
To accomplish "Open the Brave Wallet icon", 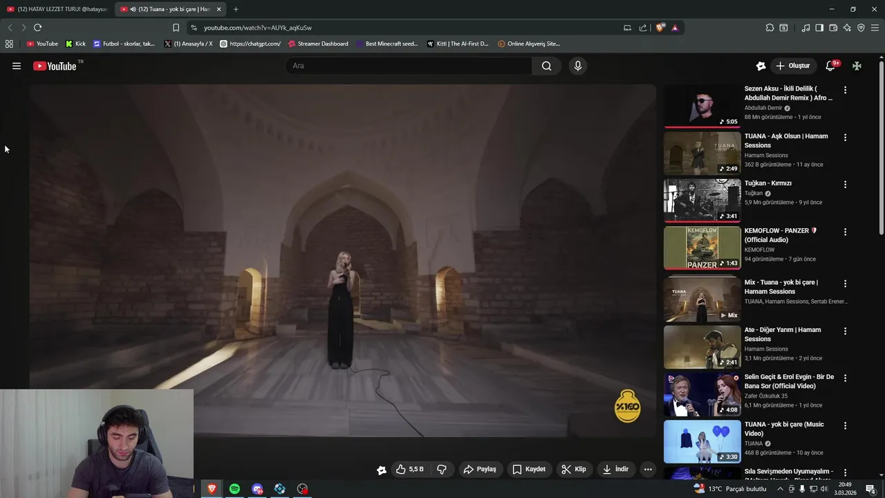I will [833, 28].
